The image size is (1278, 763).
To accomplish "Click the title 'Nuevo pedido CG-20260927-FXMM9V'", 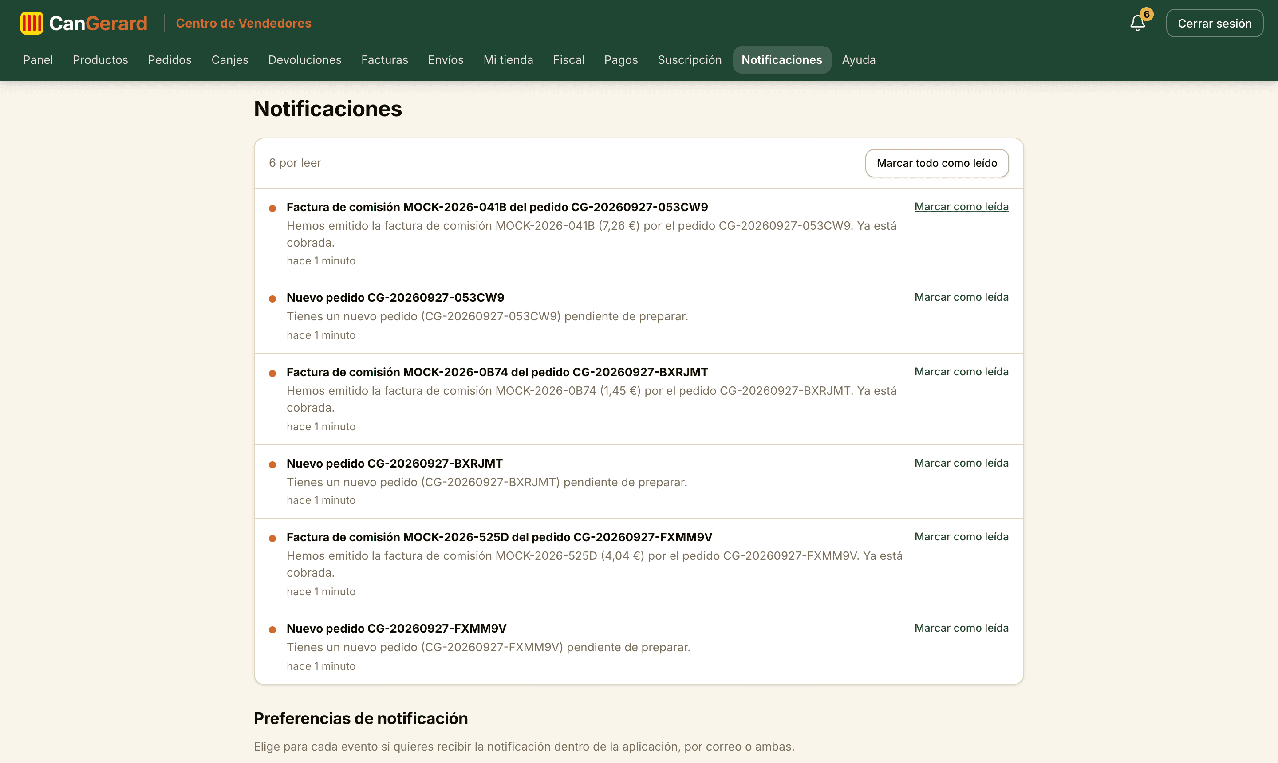I will [x=396, y=629].
